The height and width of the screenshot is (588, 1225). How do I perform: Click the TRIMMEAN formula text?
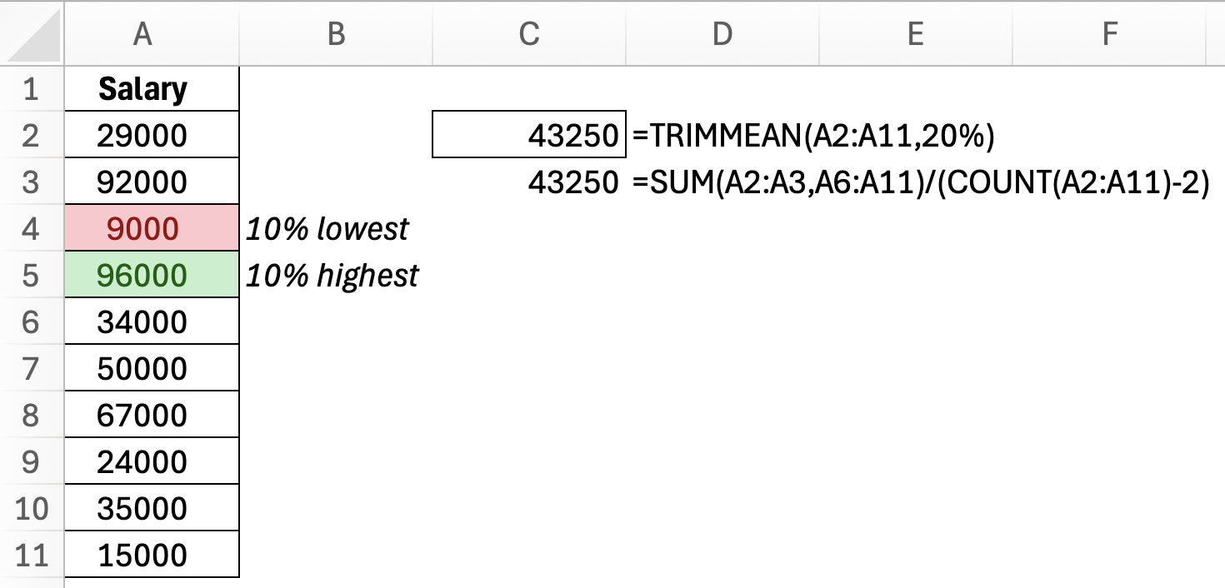pos(813,135)
